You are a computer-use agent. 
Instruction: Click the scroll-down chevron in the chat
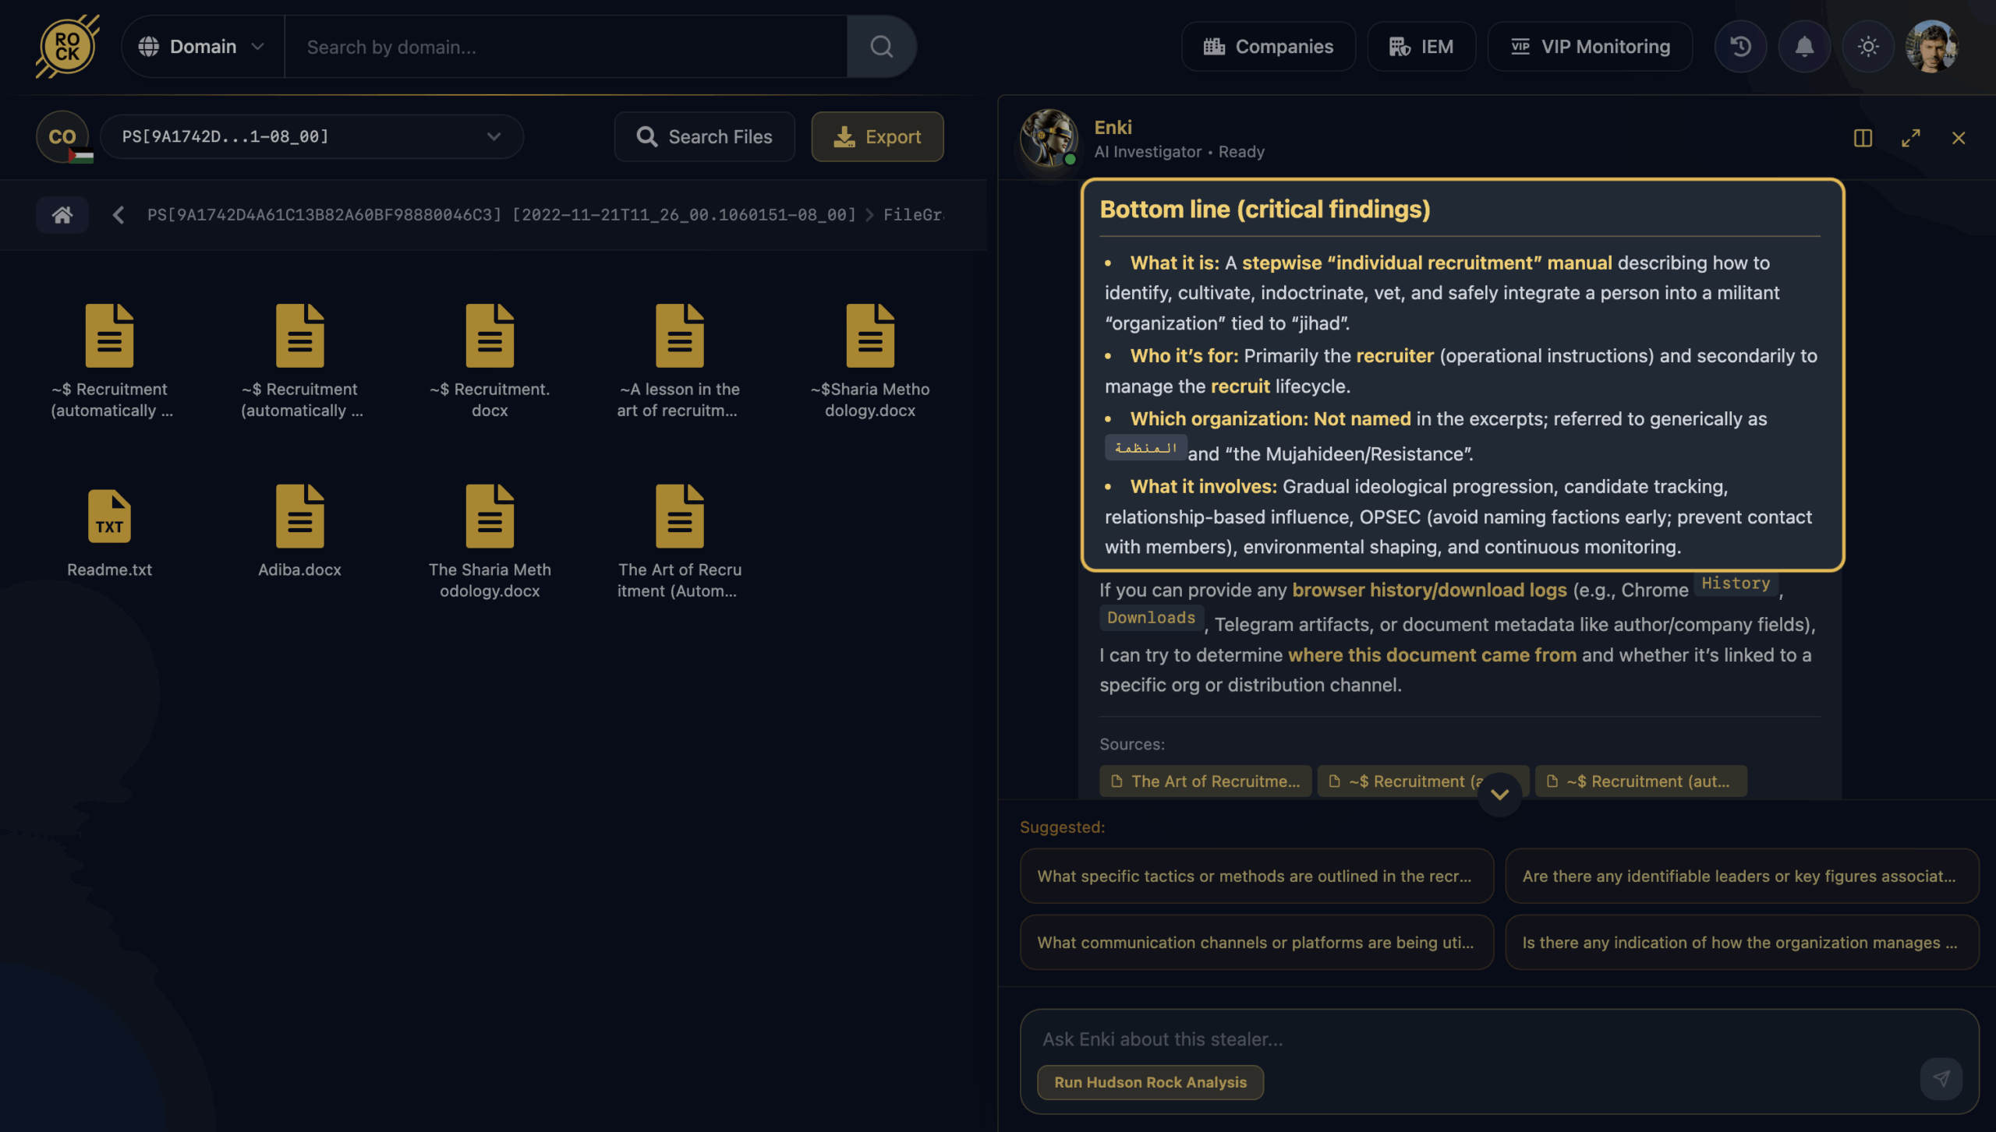click(1499, 795)
